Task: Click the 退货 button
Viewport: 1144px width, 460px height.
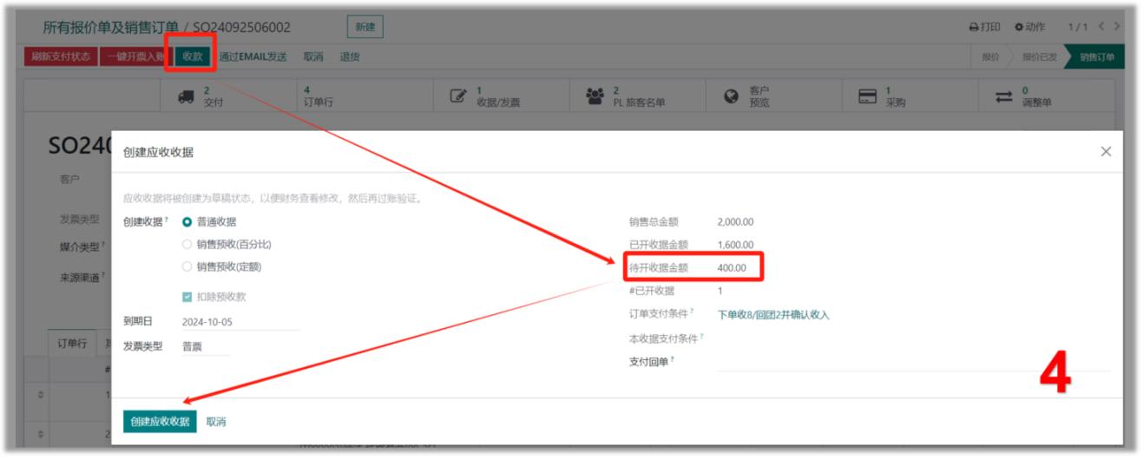Action: [350, 56]
